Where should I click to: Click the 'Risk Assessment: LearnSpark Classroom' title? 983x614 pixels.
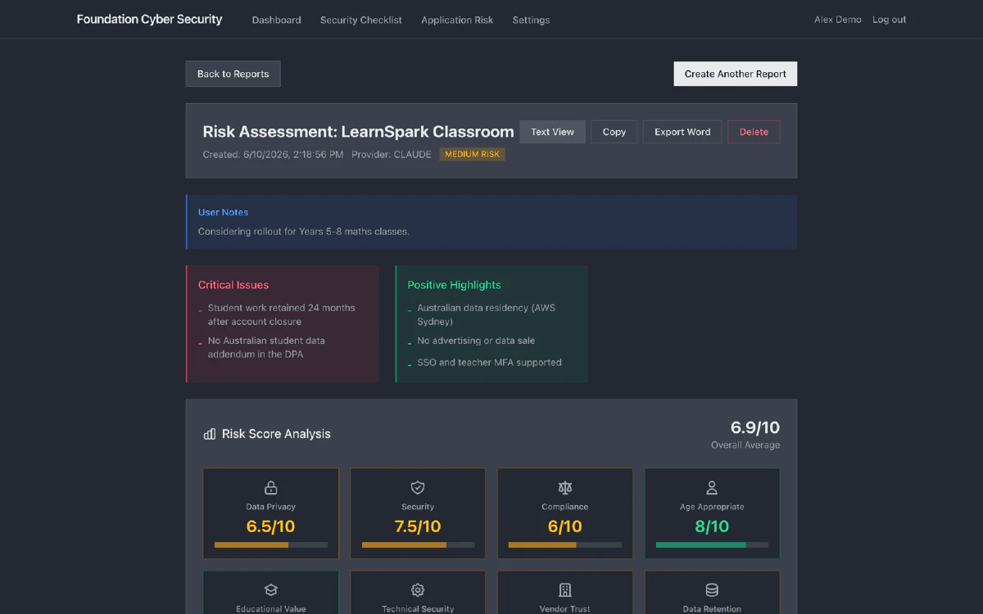(358, 132)
